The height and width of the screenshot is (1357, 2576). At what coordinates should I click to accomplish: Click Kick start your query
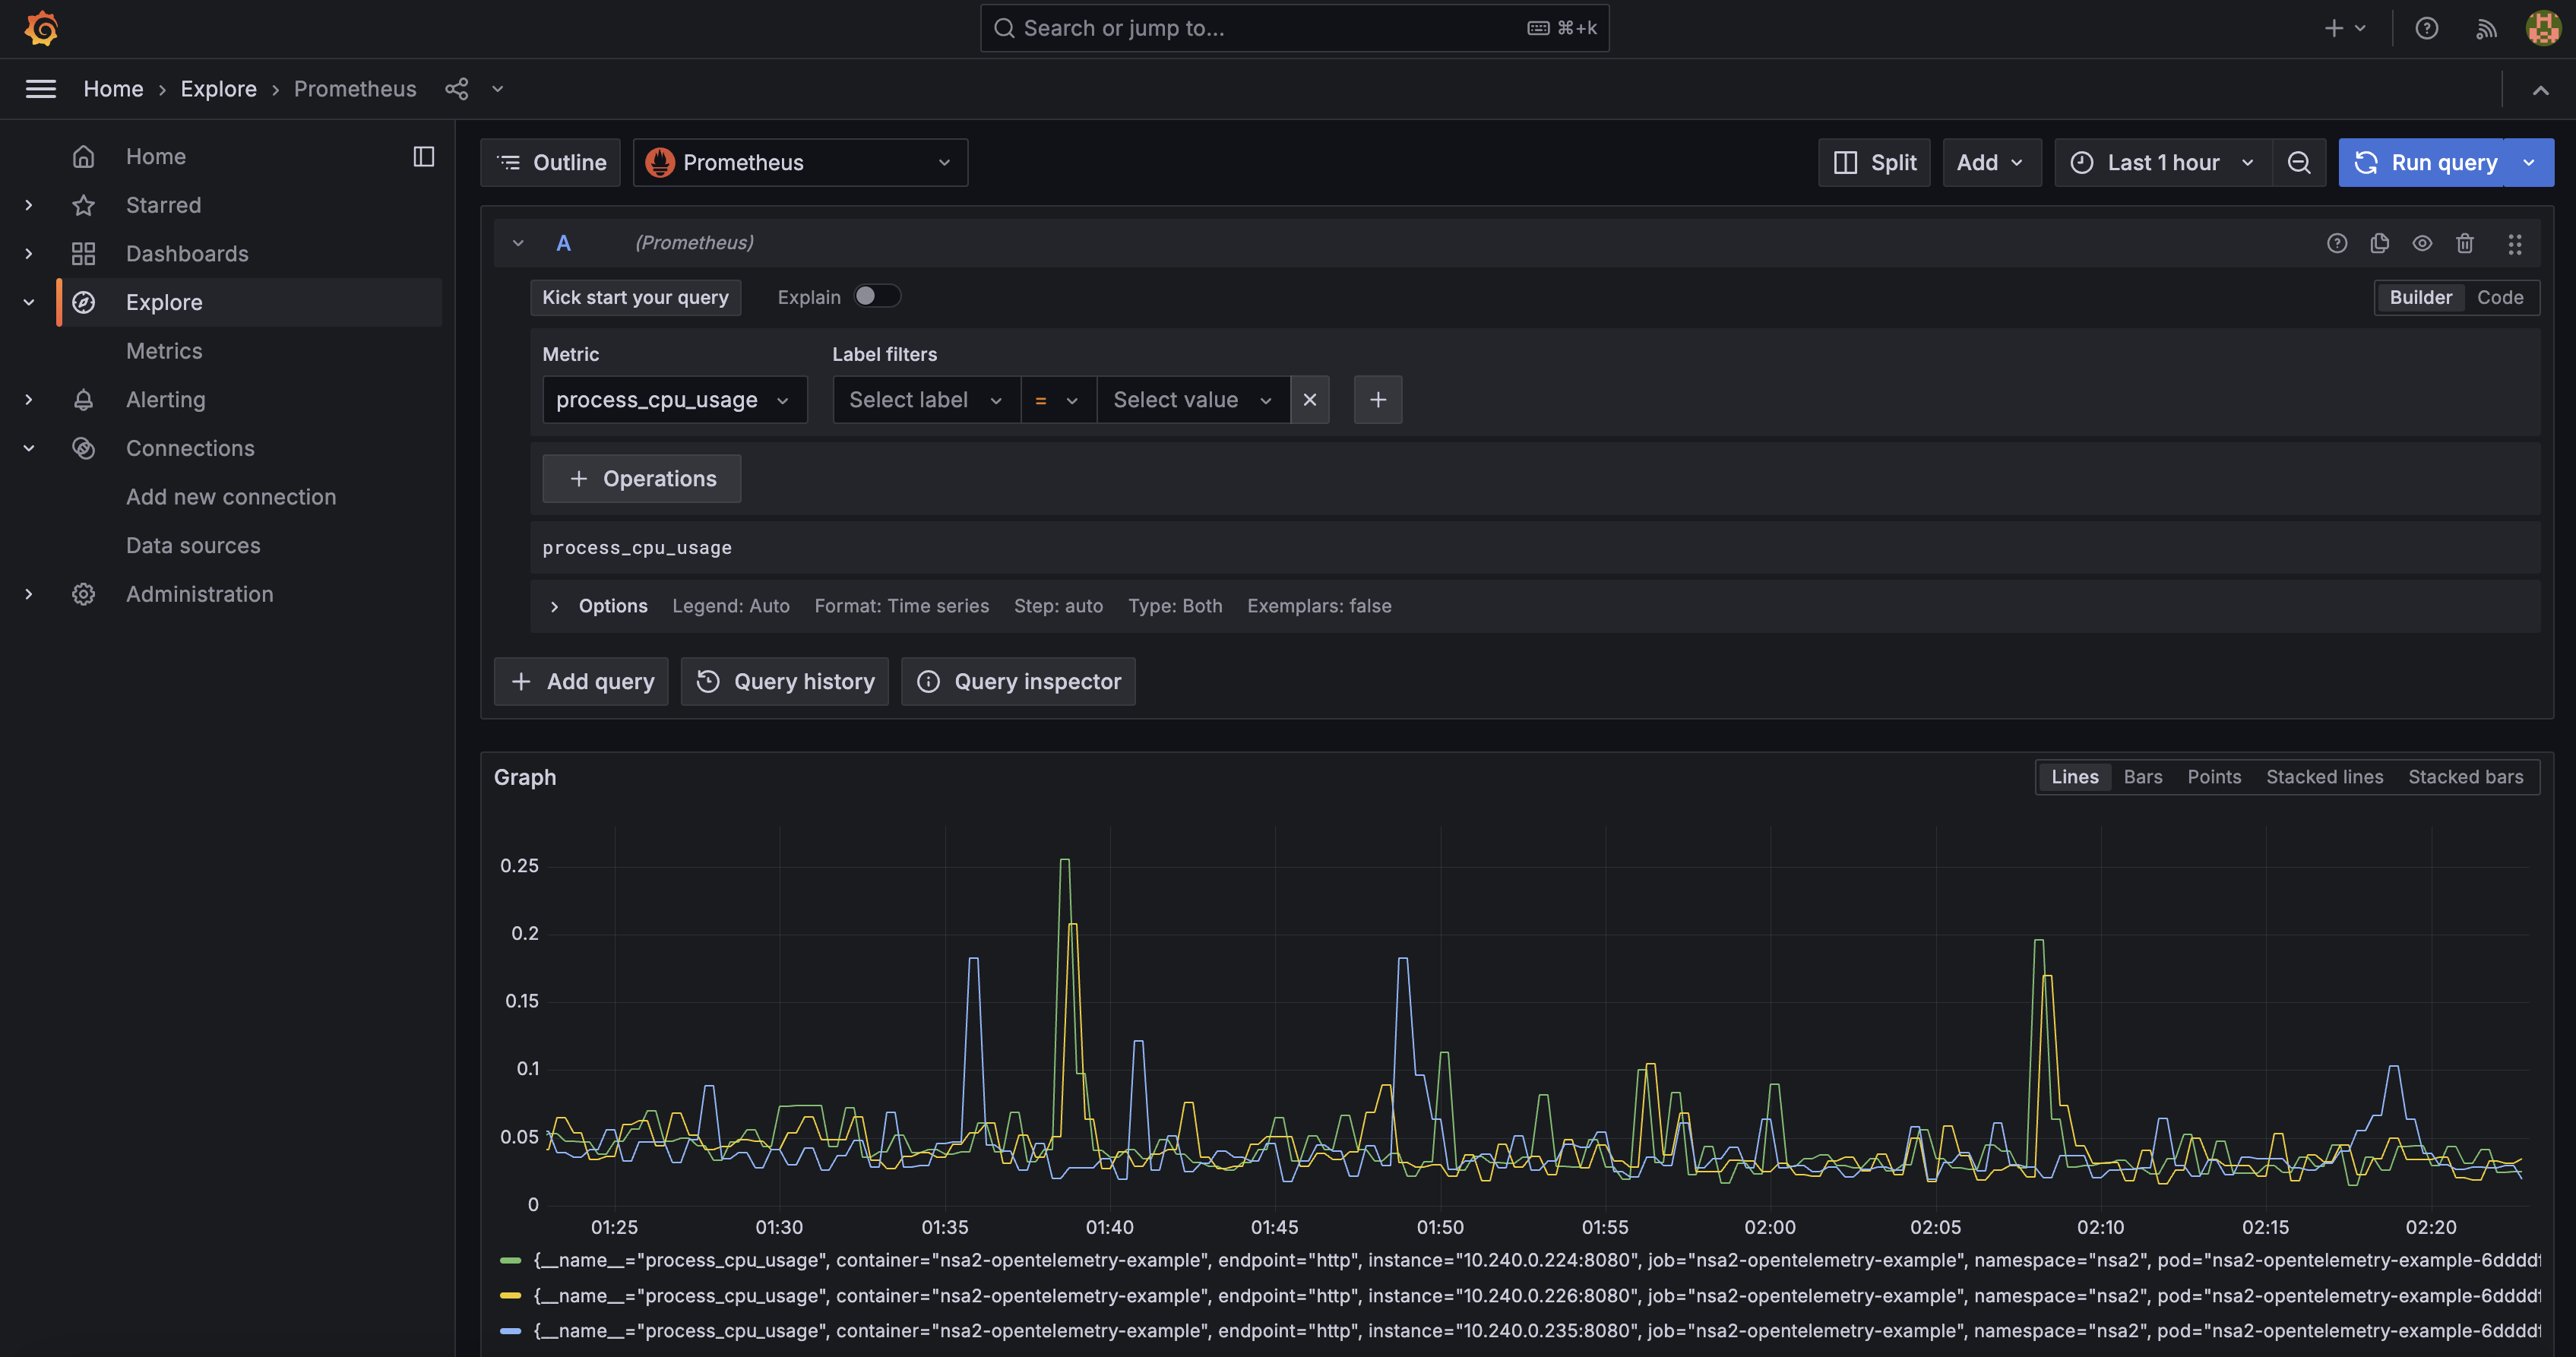635,297
